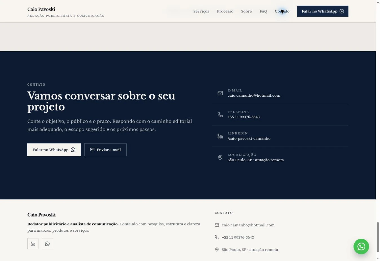Click the scrollbar up arrow
Viewport: 380px width, 261px height.
[x=378, y=2]
